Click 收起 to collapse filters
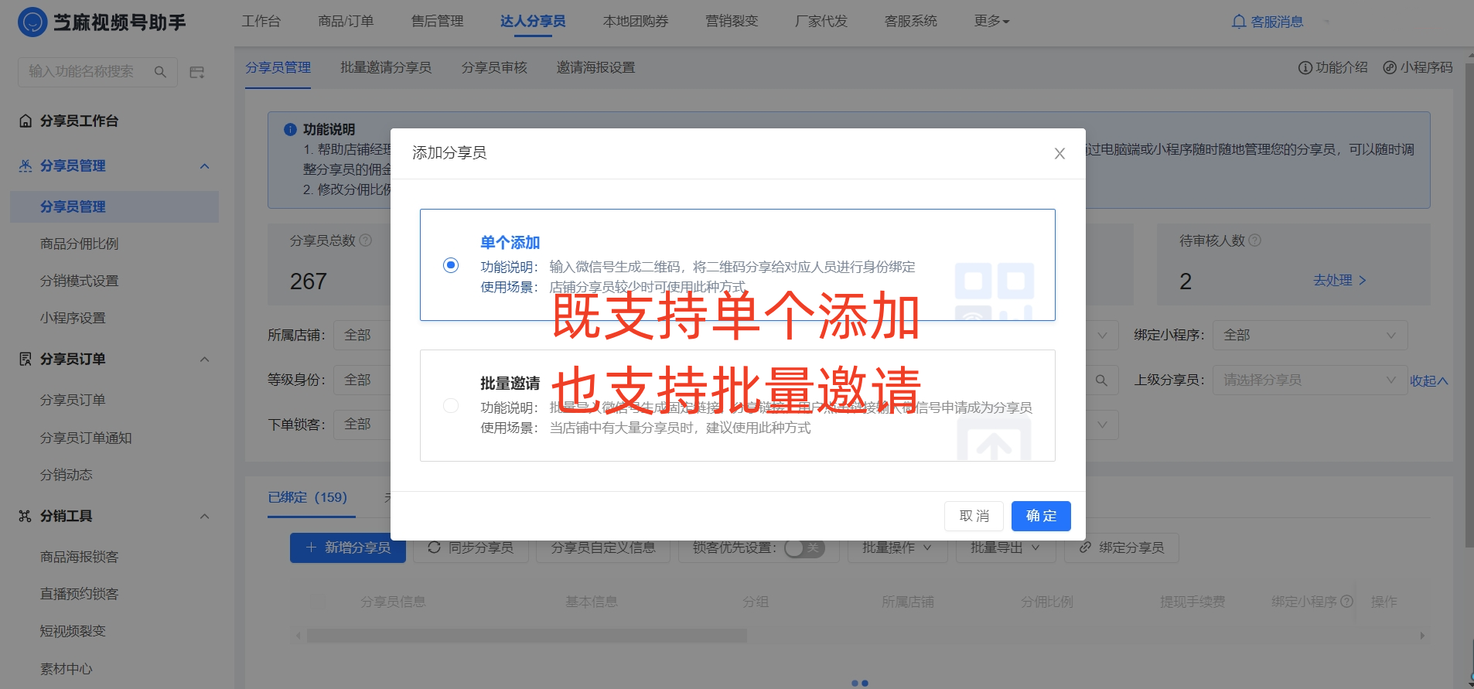The height and width of the screenshot is (689, 1474). coord(1428,380)
